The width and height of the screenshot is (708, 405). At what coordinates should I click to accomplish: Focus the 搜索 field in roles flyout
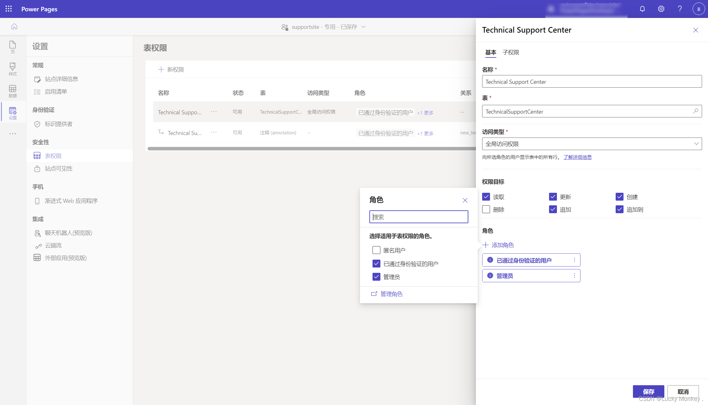coord(419,217)
